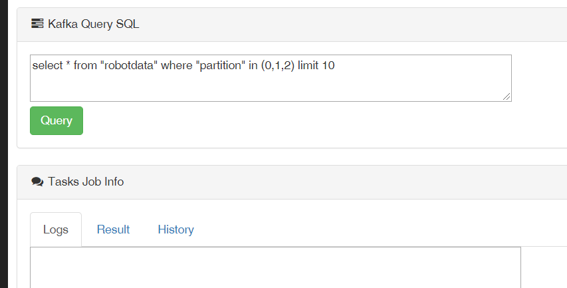Click the "partition" word in the query
This screenshot has width=567, height=288.
(x=222, y=65)
